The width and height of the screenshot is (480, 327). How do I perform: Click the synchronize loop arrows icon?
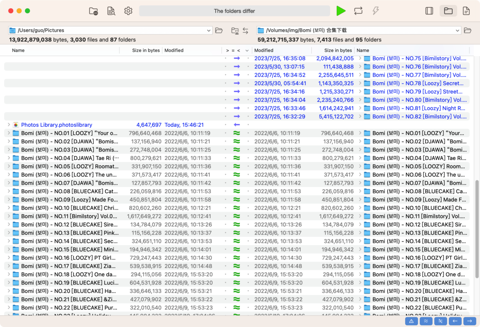click(358, 11)
